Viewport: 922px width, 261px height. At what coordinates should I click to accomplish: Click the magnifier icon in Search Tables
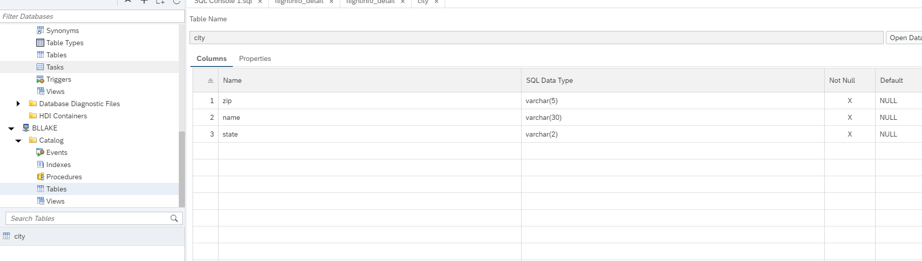[174, 218]
